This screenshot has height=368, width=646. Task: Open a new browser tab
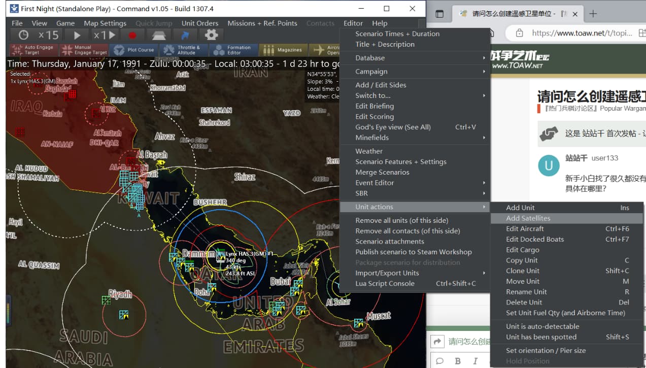coord(593,14)
